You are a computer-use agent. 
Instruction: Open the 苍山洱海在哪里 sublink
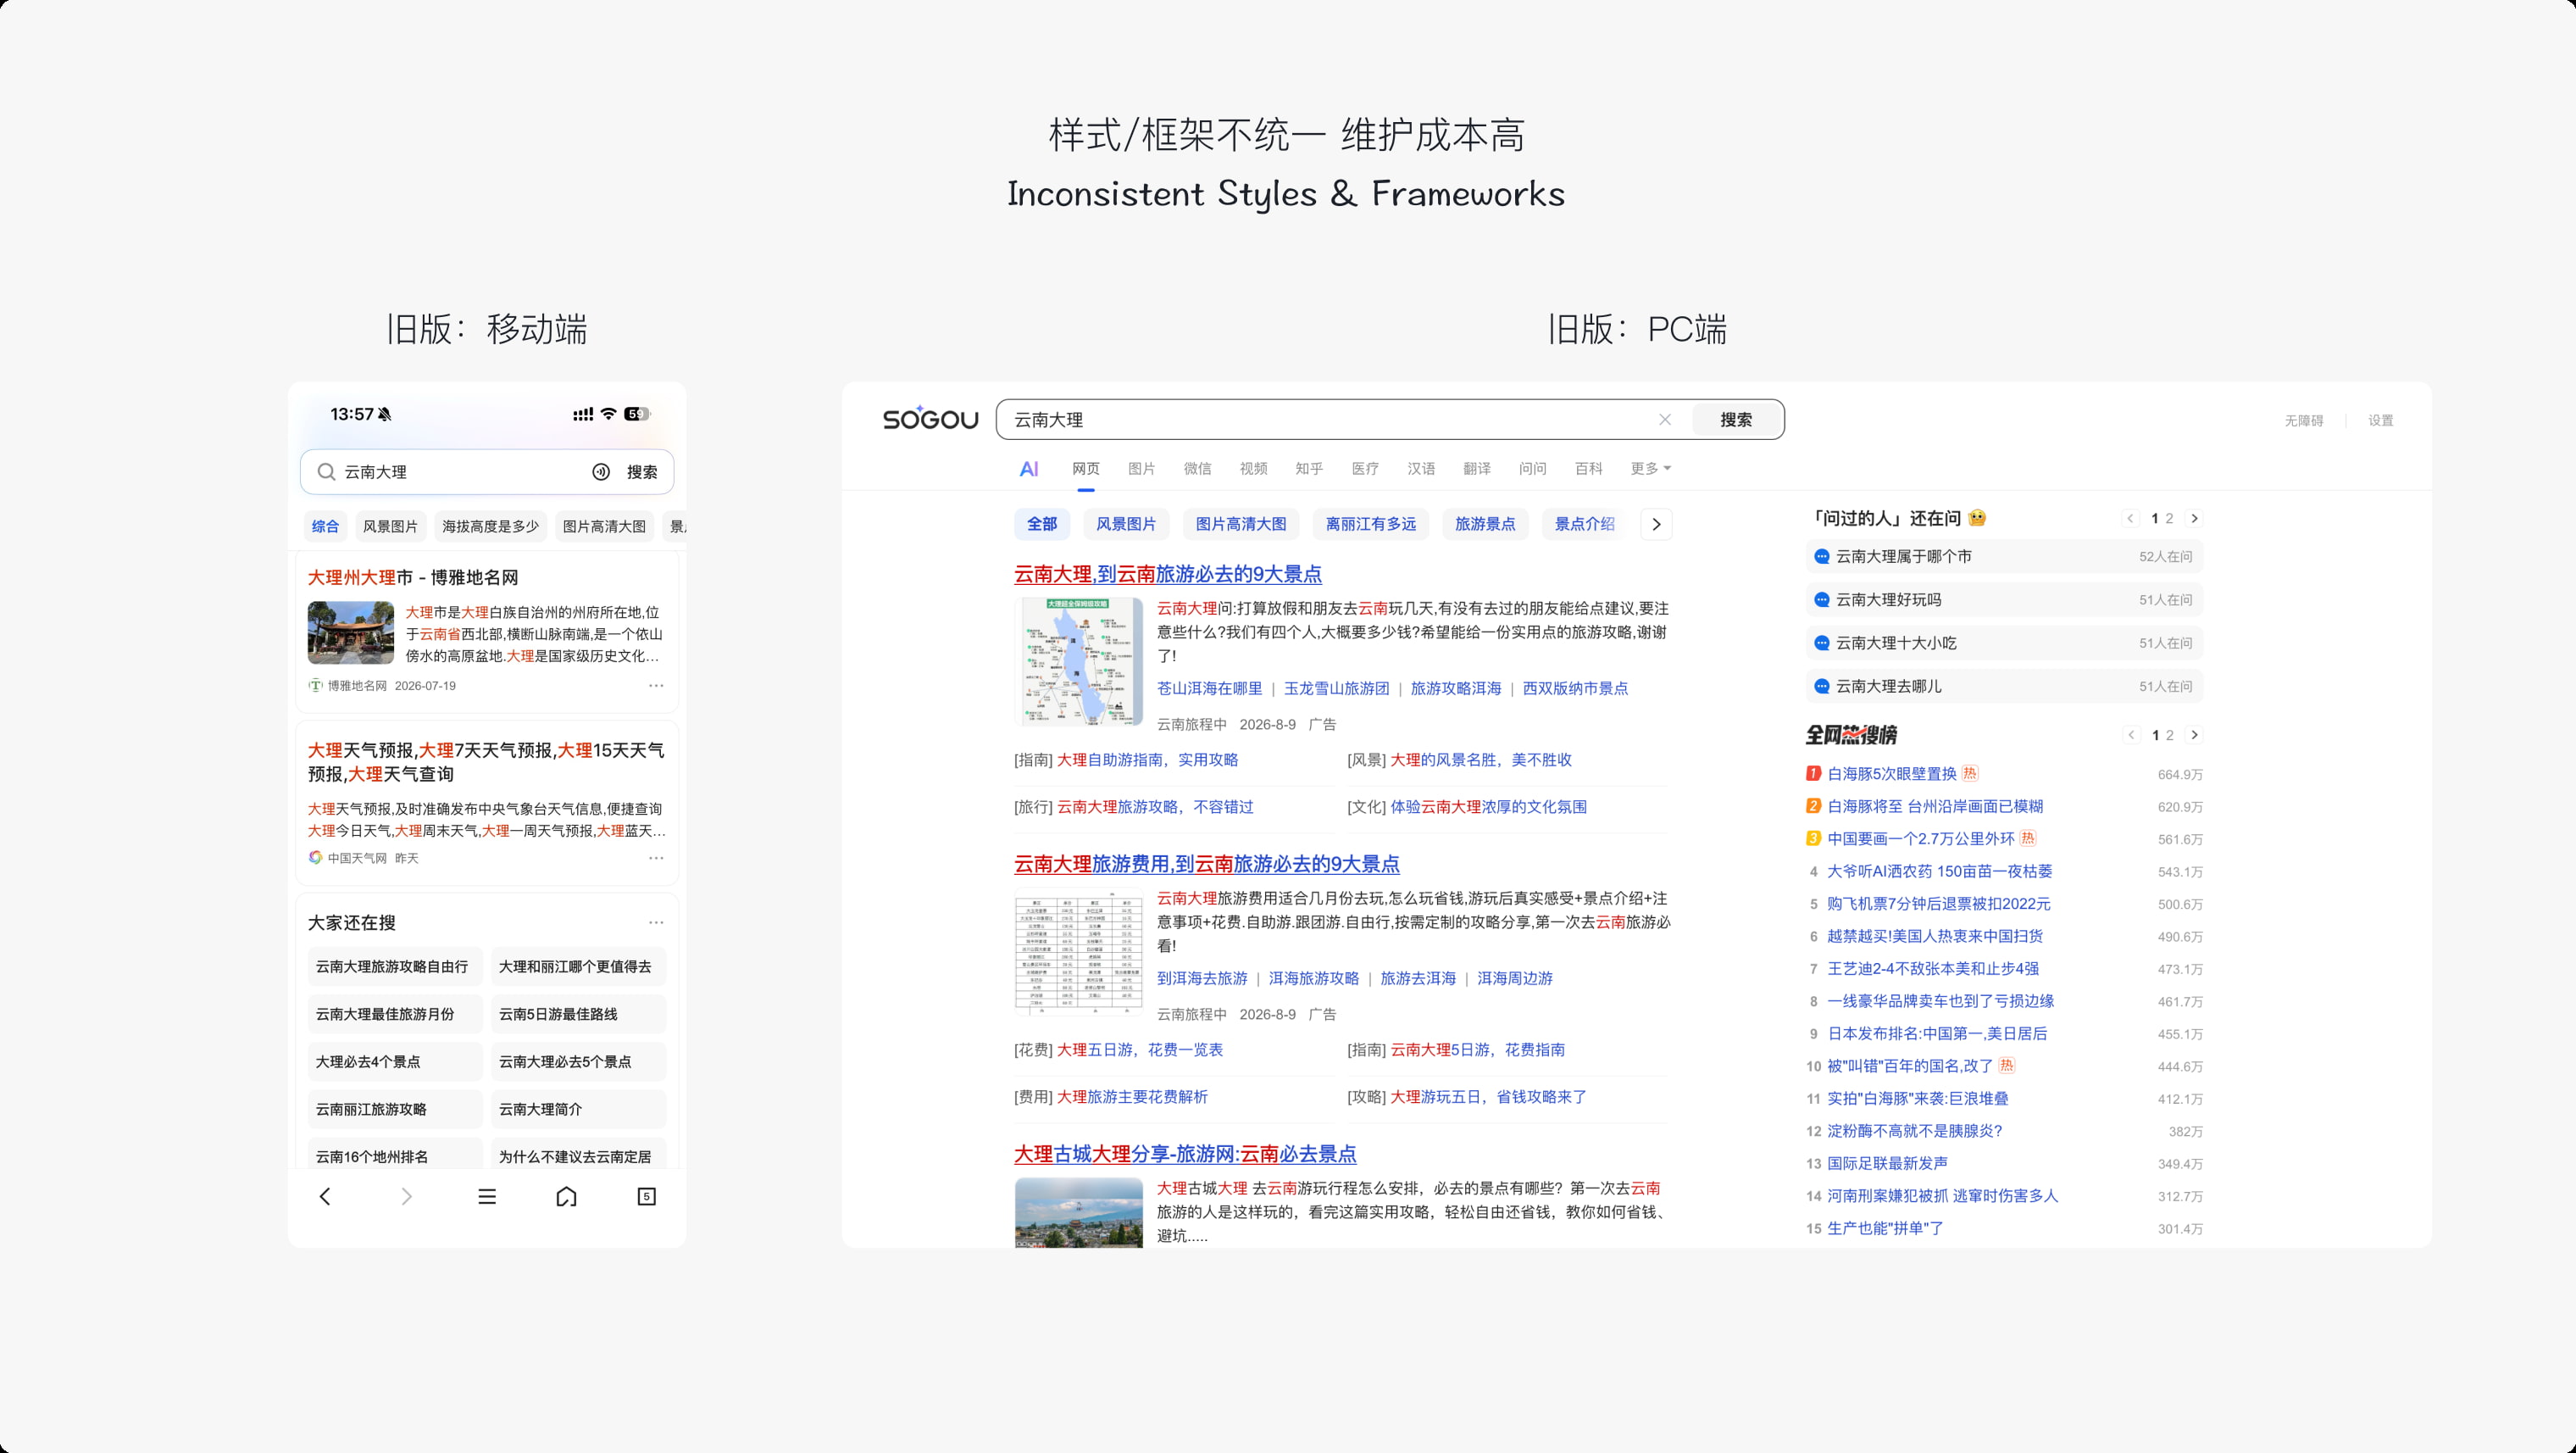(x=1209, y=688)
